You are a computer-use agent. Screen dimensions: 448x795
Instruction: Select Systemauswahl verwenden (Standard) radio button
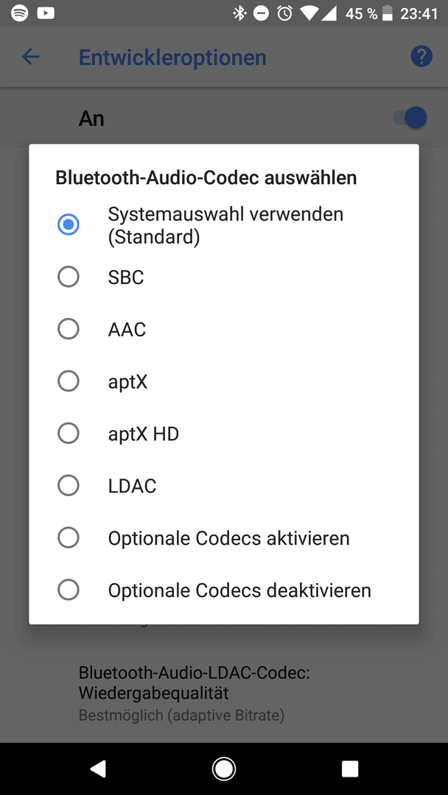pos(224,225)
